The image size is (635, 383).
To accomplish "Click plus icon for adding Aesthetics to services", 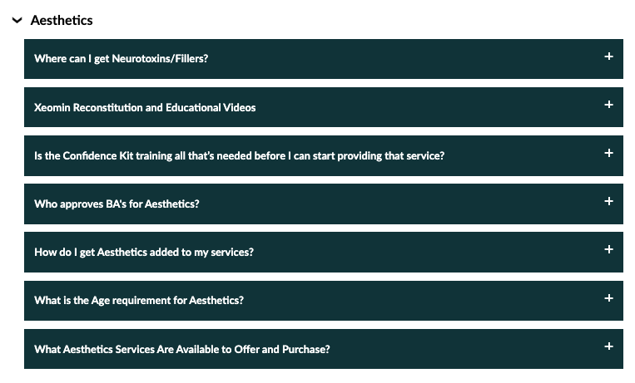I will pos(608,249).
